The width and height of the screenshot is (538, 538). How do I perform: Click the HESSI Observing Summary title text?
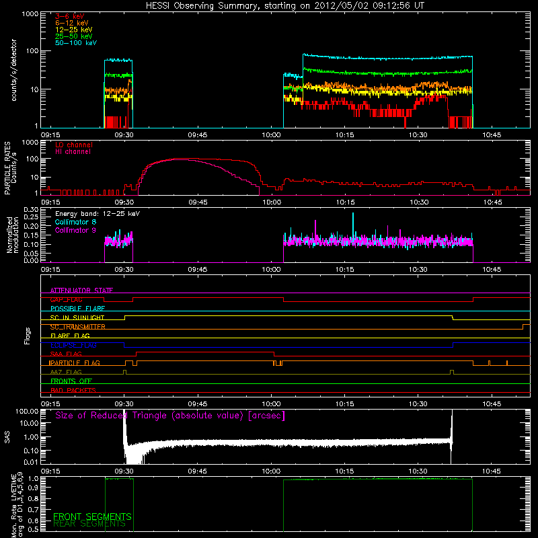click(285, 6)
